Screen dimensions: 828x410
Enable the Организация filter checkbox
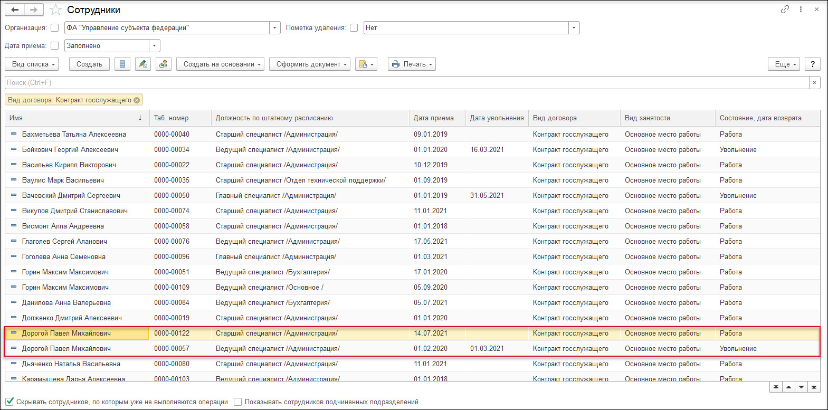click(54, 28)
